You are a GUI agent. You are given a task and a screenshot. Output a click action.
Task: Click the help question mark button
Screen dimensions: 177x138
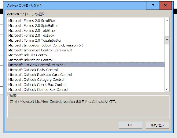pyautogui.click(x=153, y=6)
